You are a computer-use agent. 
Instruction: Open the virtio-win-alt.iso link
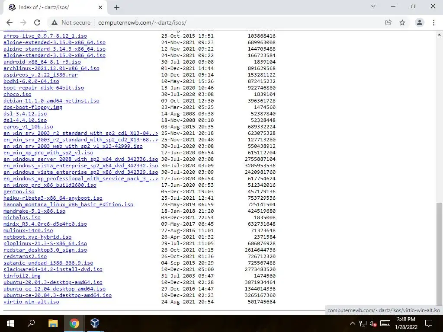(31, 302)
